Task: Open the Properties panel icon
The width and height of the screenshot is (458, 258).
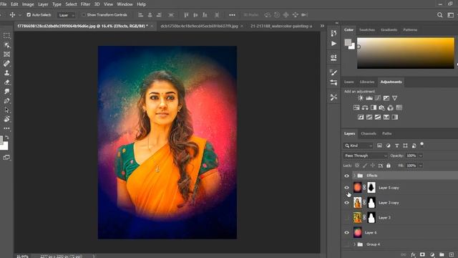Action: tap(333, 57)
